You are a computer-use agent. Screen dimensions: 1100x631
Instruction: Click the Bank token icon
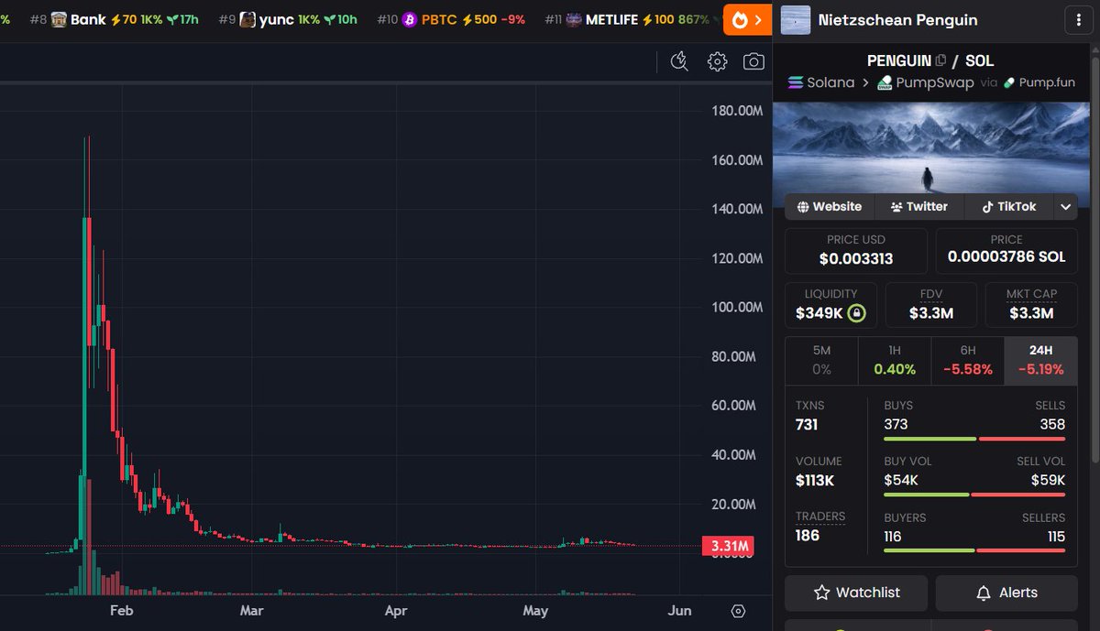[x=59, y=19]
